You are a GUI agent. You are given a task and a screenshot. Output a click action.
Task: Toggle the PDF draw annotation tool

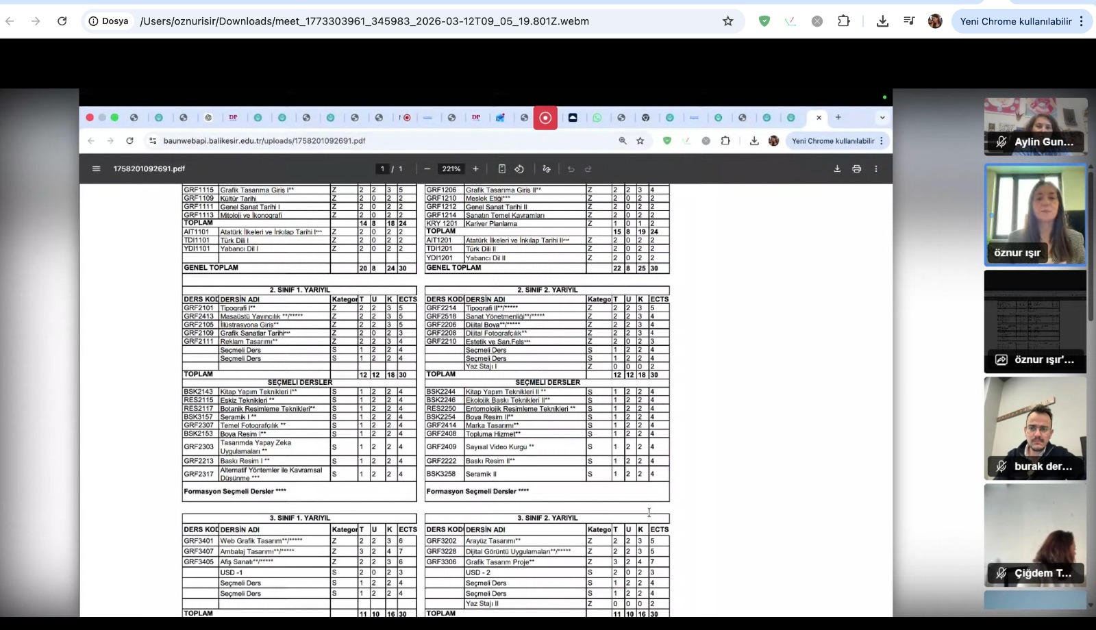coord(547,169)
